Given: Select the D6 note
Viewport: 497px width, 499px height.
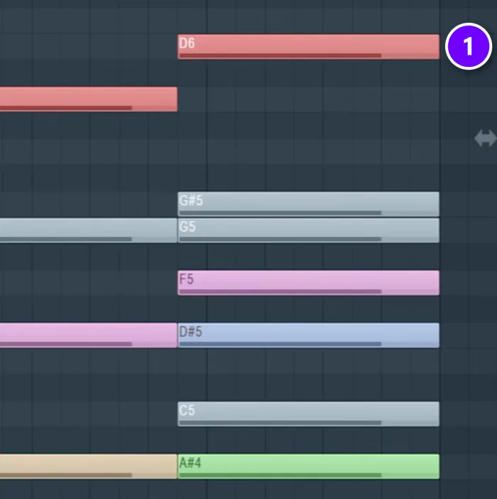Looking at the screenshot, I should (309, 47).
